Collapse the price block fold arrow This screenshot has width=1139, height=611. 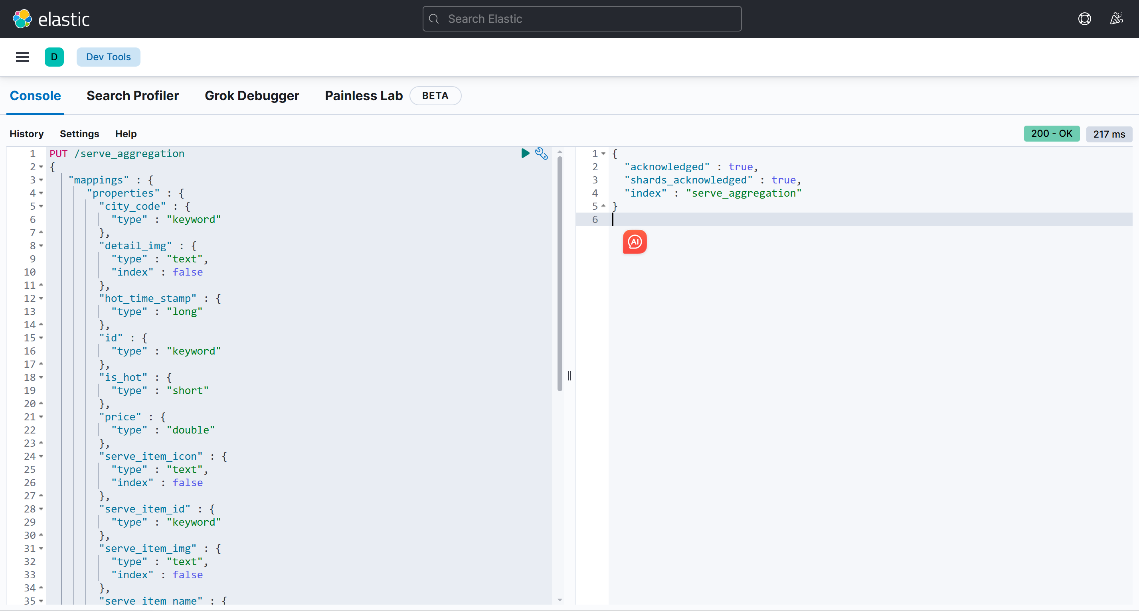pyautogui.click(x=41, y=417)
